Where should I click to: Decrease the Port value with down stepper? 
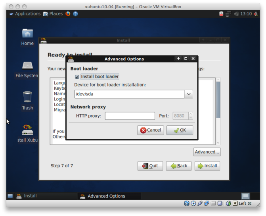pyautogui.click(x=191, y=118)
